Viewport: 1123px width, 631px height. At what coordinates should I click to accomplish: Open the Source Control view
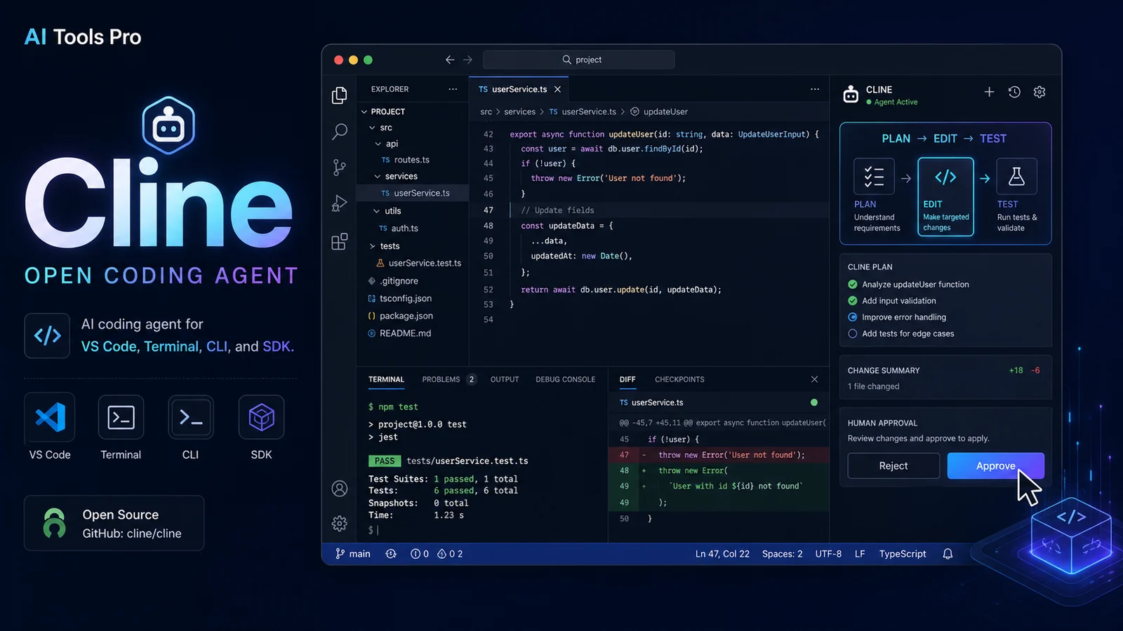[340, 168]
